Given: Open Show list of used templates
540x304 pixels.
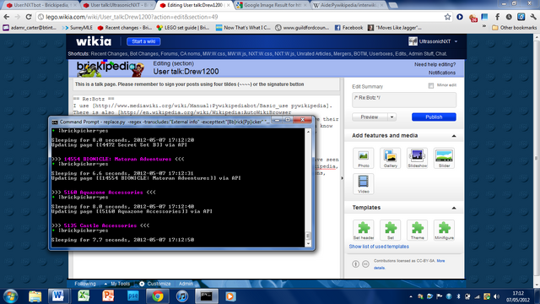Looking at the screenshot, I should [x=379, y=247].
